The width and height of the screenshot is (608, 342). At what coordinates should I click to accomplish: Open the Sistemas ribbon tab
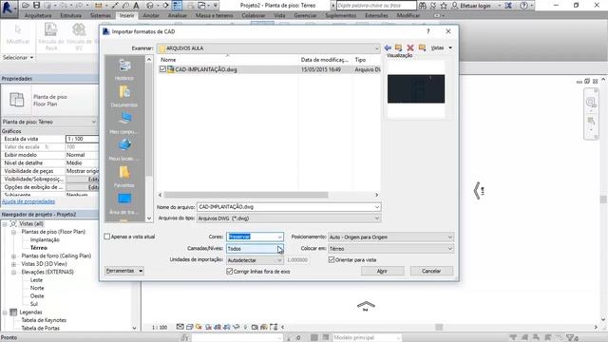(101, 15)
